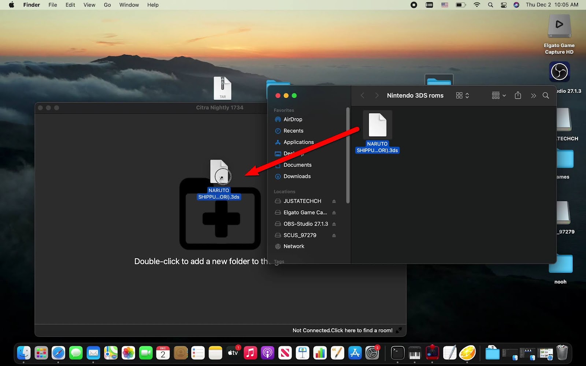Open Mail from the Dock
586x366 pixels.
pos(93,353)
